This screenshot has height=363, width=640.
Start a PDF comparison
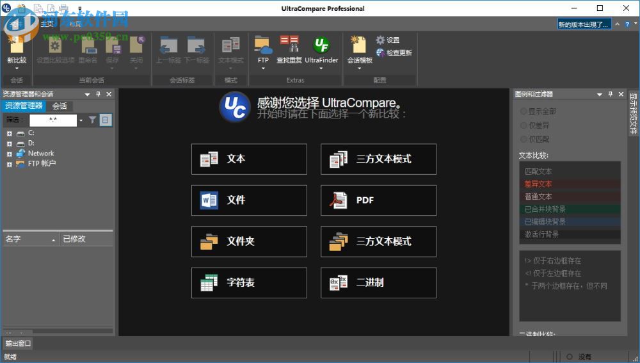click(378, 200)
